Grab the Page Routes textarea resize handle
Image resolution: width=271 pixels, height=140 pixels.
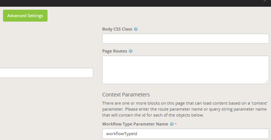click(267, 82)
